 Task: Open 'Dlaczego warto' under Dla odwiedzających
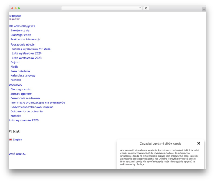[x=21, y=35]
